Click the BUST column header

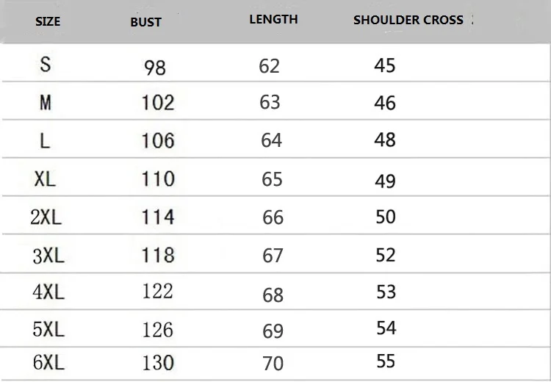146,23
